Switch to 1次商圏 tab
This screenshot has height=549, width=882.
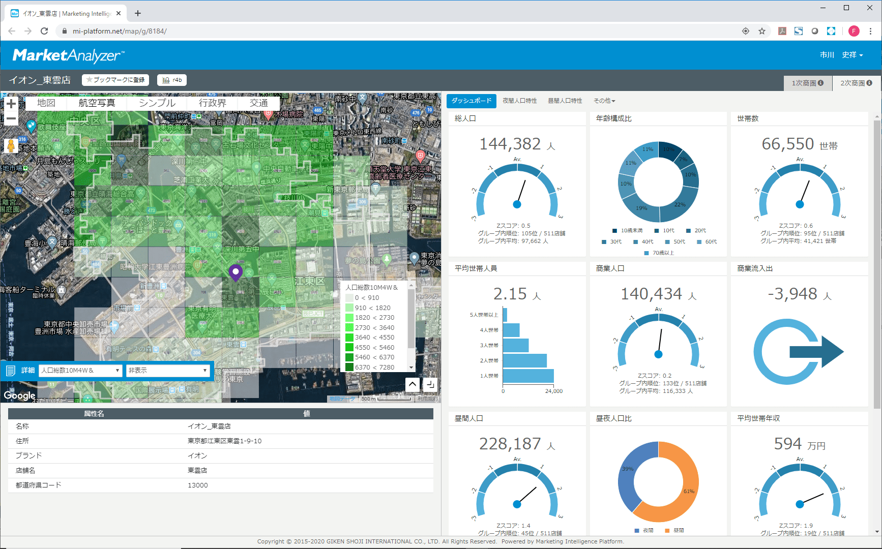point(807,83)
